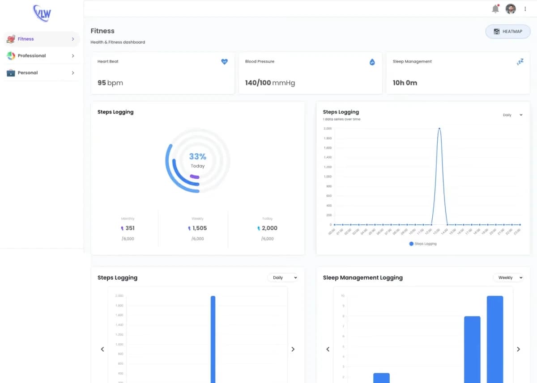Viewport: 537px width, 383px height.
Task: Click the Monthly steps footprint icon
Action: point(123,228)
